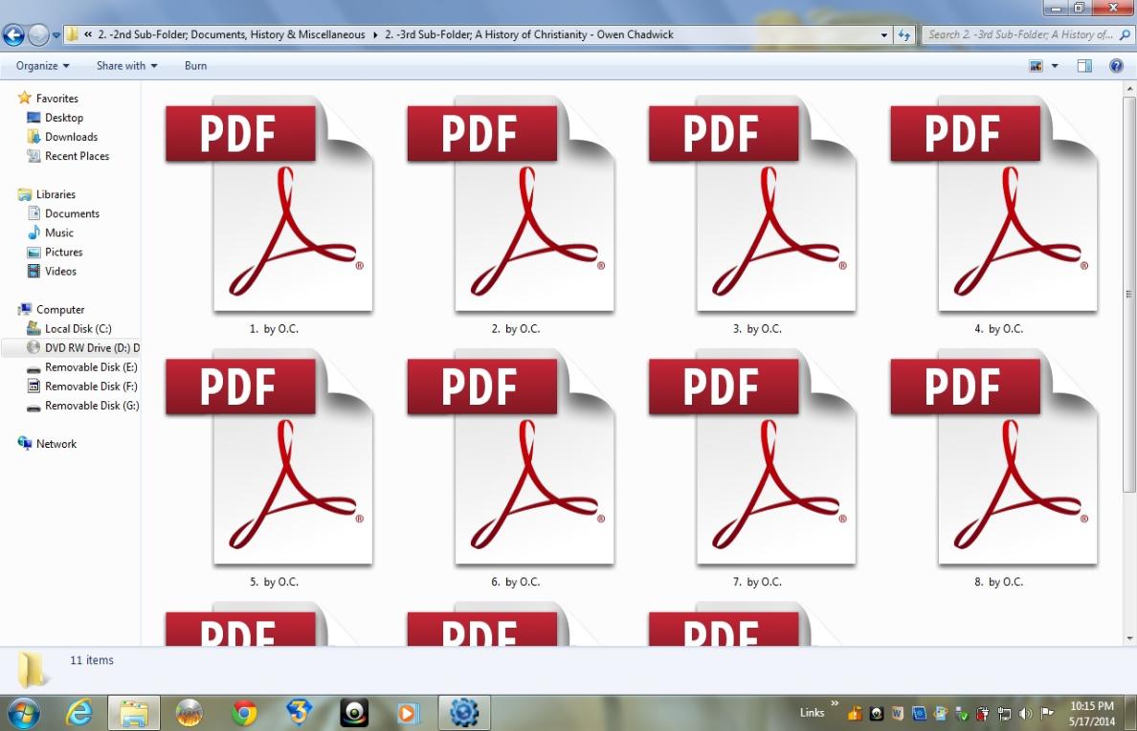Expand breadcrumb arrow between the two sub-folders

point(375,34)
